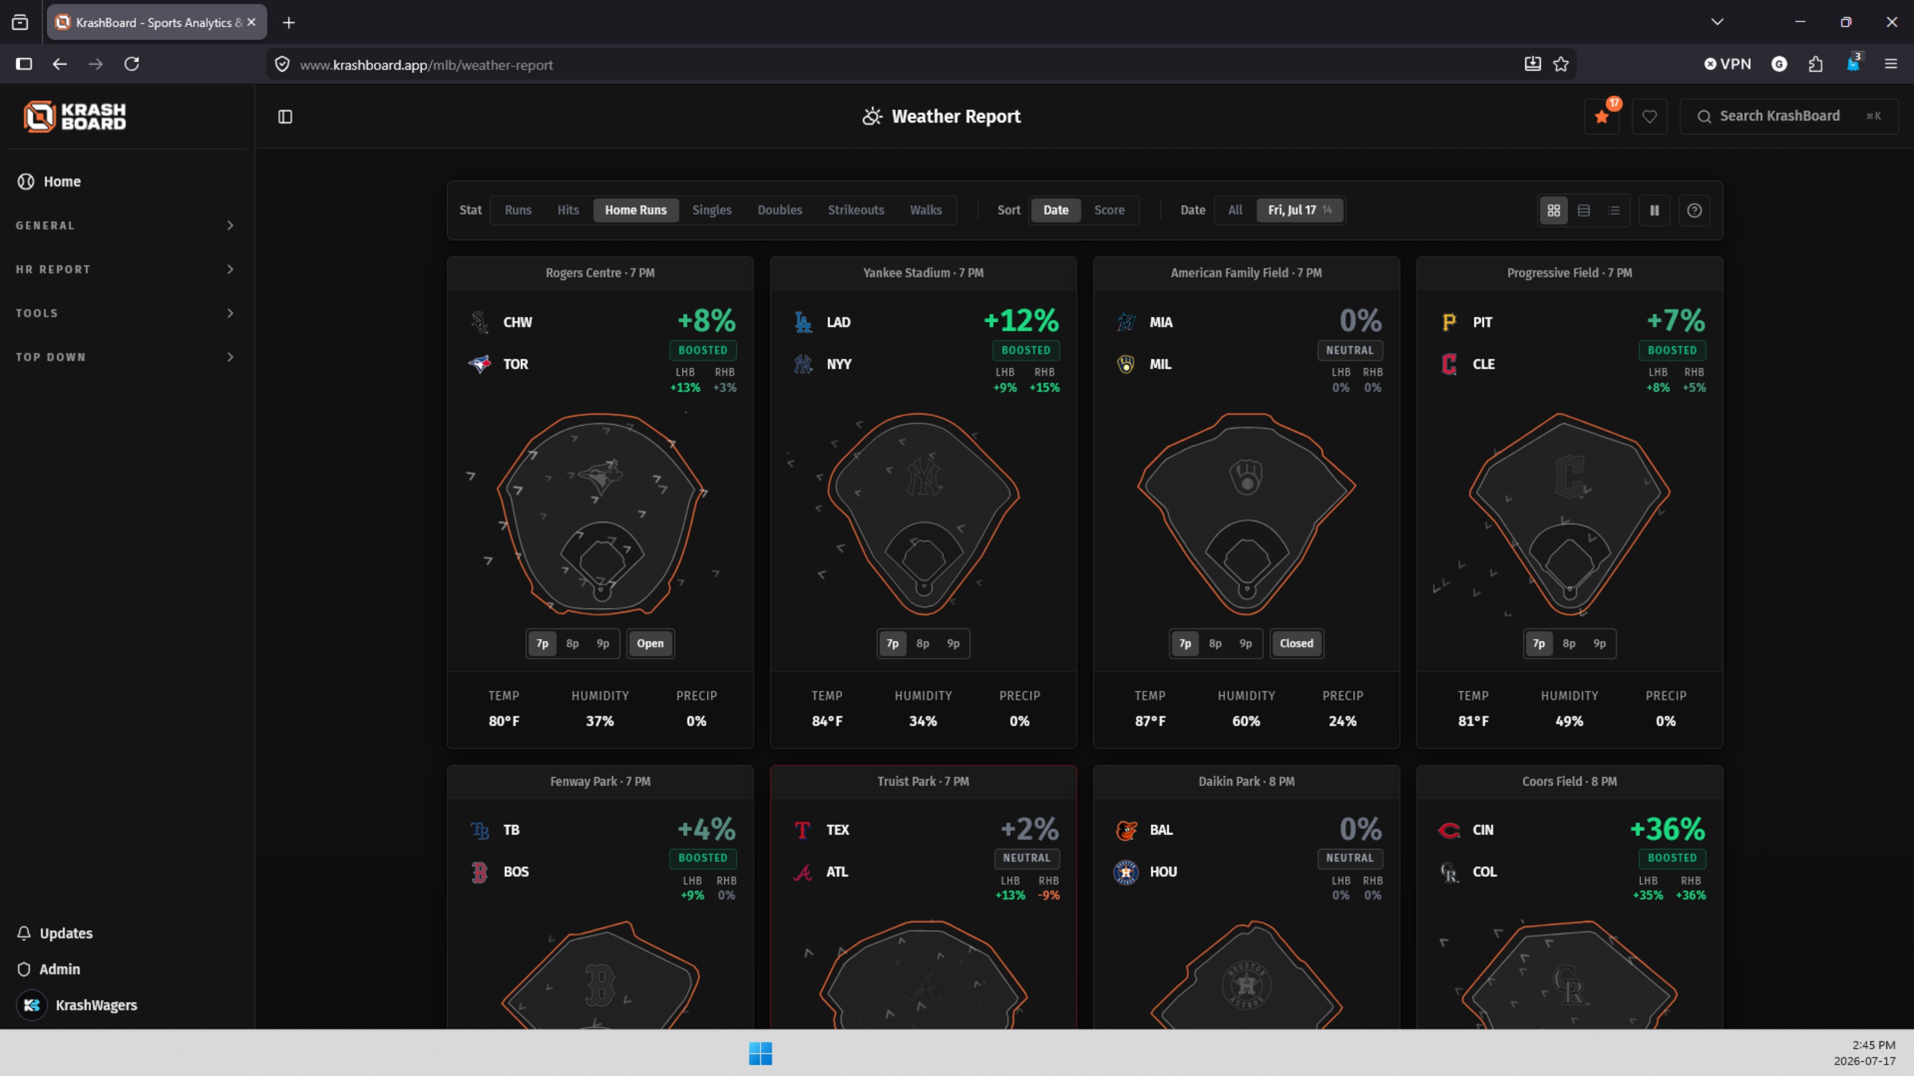Select 8p on the American Family Field card
The height and width of the screenshot is (1076, 1914).
(1215, 644)
